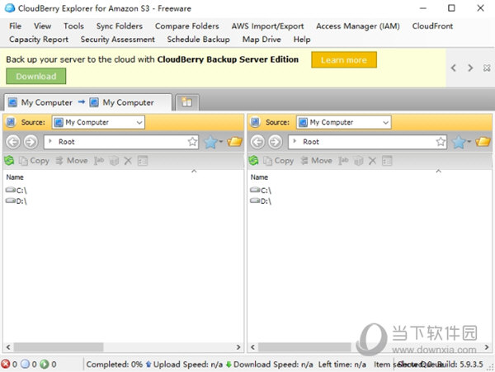Select D:\ drive in right pane
This screenshot has height=372, width=495.
(x=261, y=201)
